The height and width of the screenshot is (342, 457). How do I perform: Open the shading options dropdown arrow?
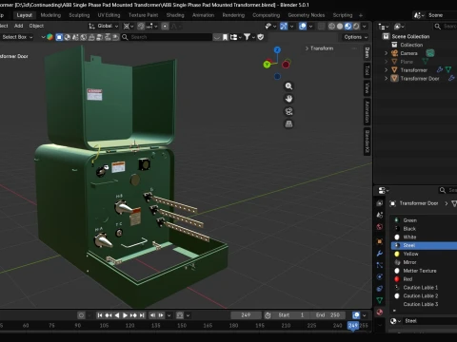coord(365,27)
